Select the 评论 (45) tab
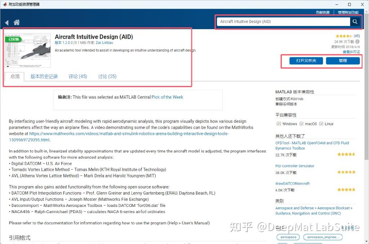The width and height of the screenshot is (369, 244). coord(77,76)
